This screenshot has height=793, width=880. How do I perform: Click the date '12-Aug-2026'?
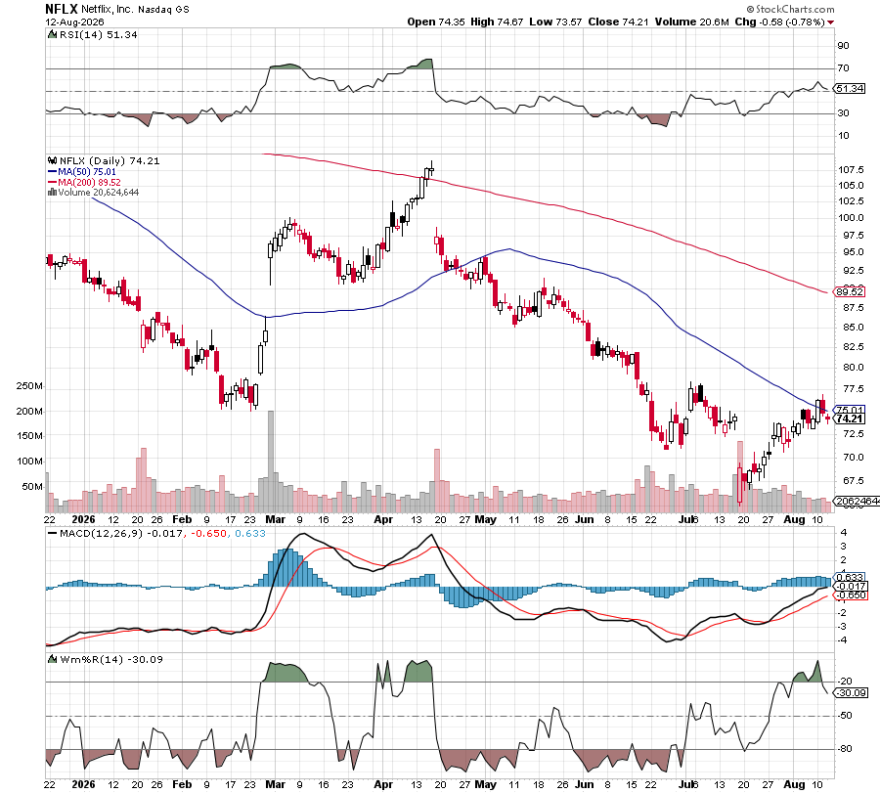[x=74, y=22]
